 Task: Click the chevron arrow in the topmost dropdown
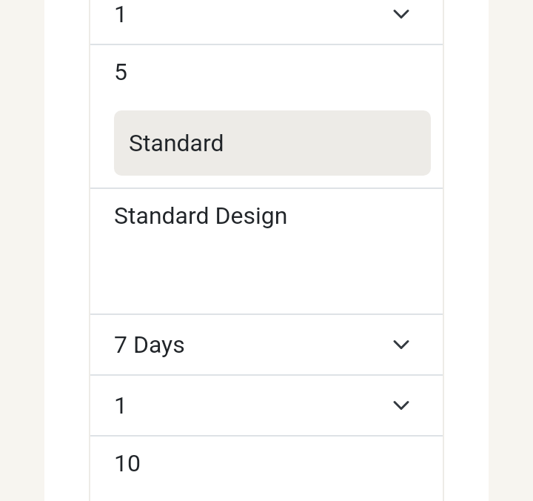400,14
